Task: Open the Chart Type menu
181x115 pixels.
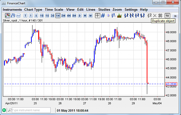Action: click(33, 10)
